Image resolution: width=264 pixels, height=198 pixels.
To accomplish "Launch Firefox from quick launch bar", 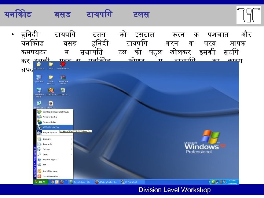I will (62, 182).
